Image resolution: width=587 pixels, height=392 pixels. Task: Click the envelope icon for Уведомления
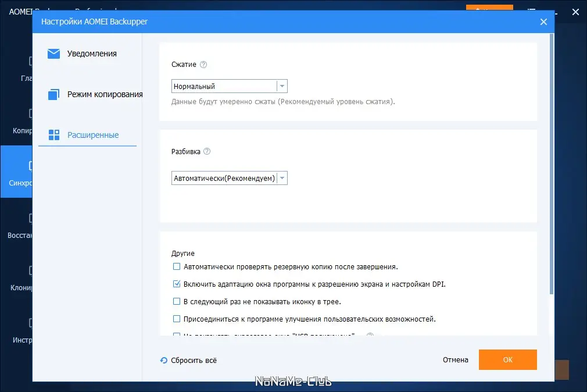pyautogui.click(x=53, y=54)
